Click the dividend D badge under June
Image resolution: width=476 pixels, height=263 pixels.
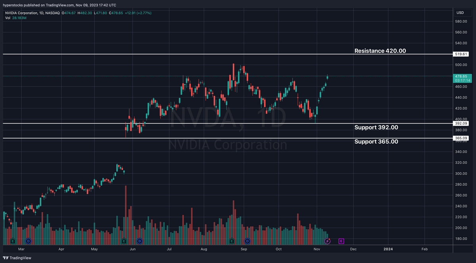click(x=139, y=240)
